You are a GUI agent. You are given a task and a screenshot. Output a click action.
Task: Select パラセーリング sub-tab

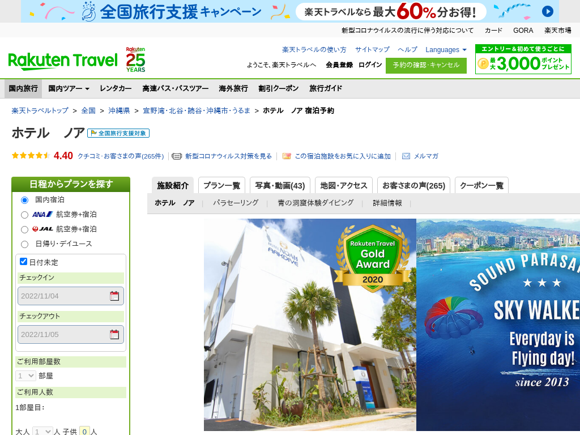[x=236, y=203]
